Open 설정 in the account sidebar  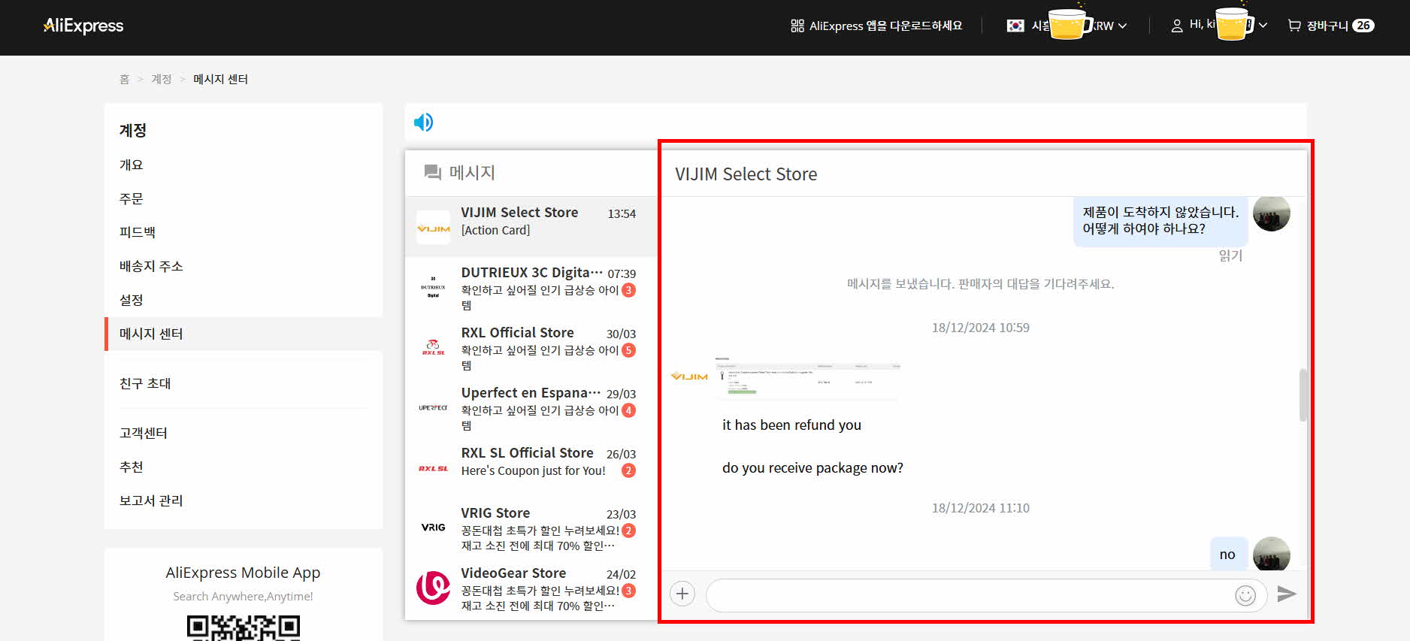pyautogui.click(x=132, y=300)
